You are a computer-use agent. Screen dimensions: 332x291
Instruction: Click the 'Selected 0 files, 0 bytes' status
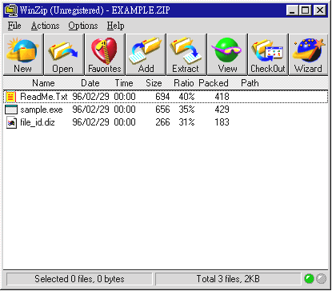(79, 279)
